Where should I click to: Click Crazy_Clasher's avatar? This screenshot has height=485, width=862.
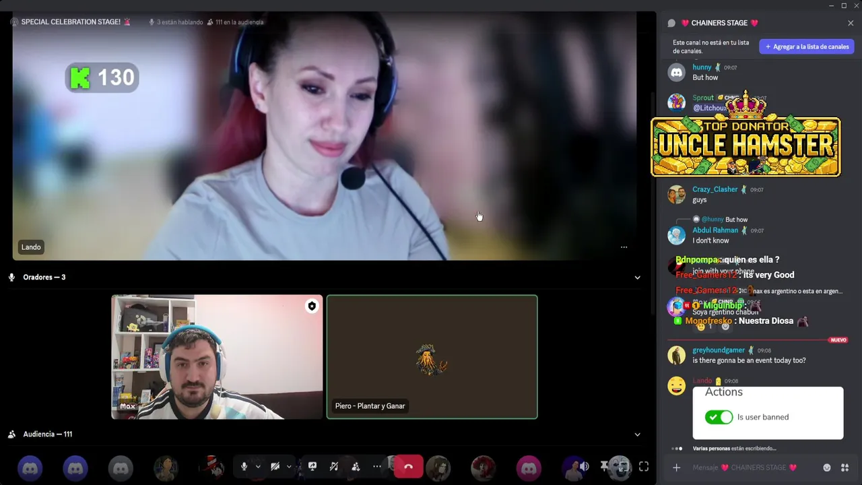[x=676, y=194]
